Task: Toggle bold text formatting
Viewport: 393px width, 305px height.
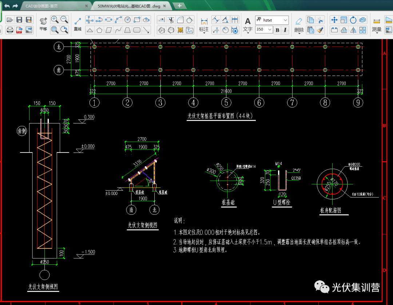Action: pyautogui.click(x=277, y=30)
